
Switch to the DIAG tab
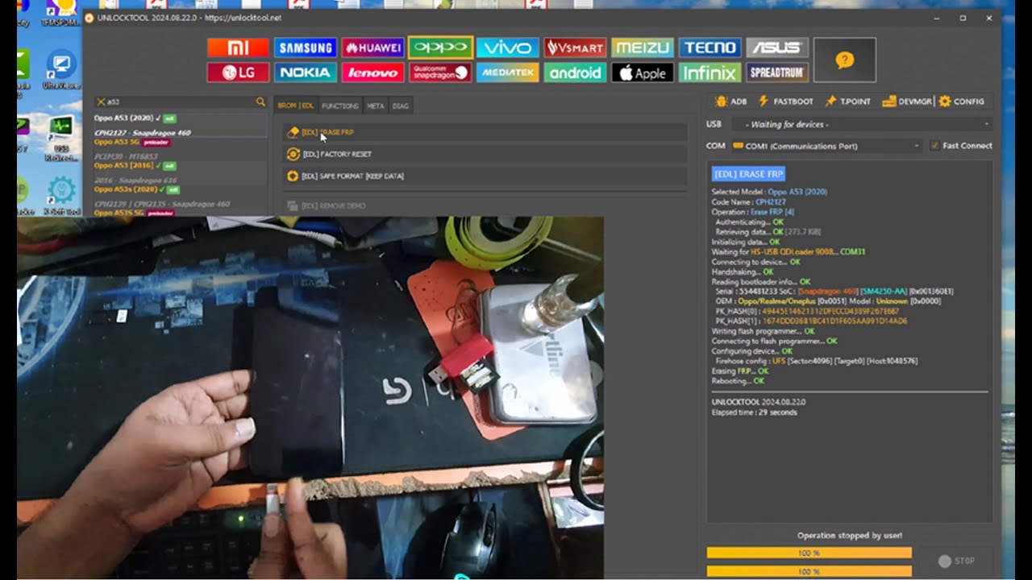(x=400, y=106)
